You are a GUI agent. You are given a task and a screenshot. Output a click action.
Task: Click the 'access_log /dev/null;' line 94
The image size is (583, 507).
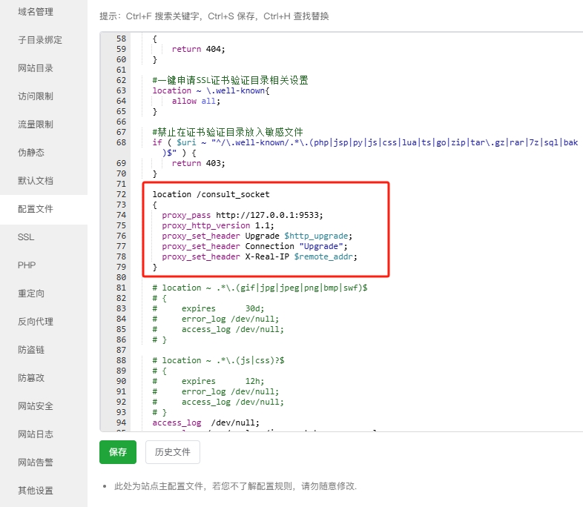pyautogui.click(x=206, y=422)
